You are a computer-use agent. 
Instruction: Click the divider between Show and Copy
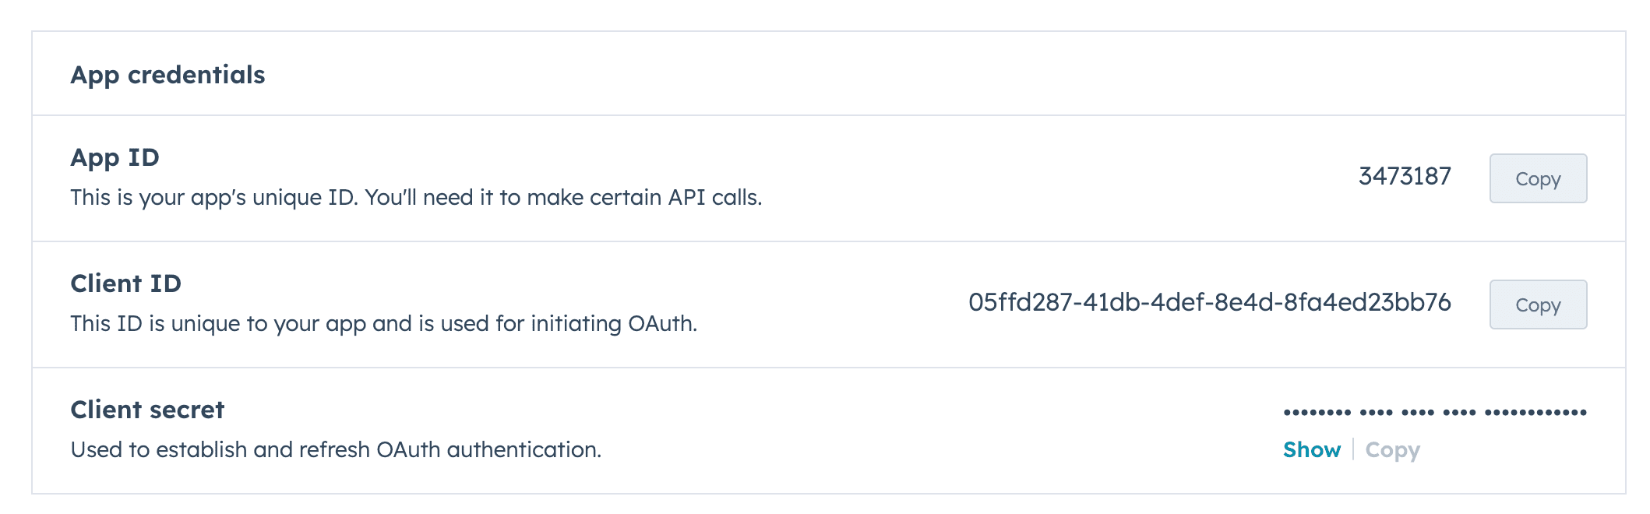click(x=1353, y=450)
